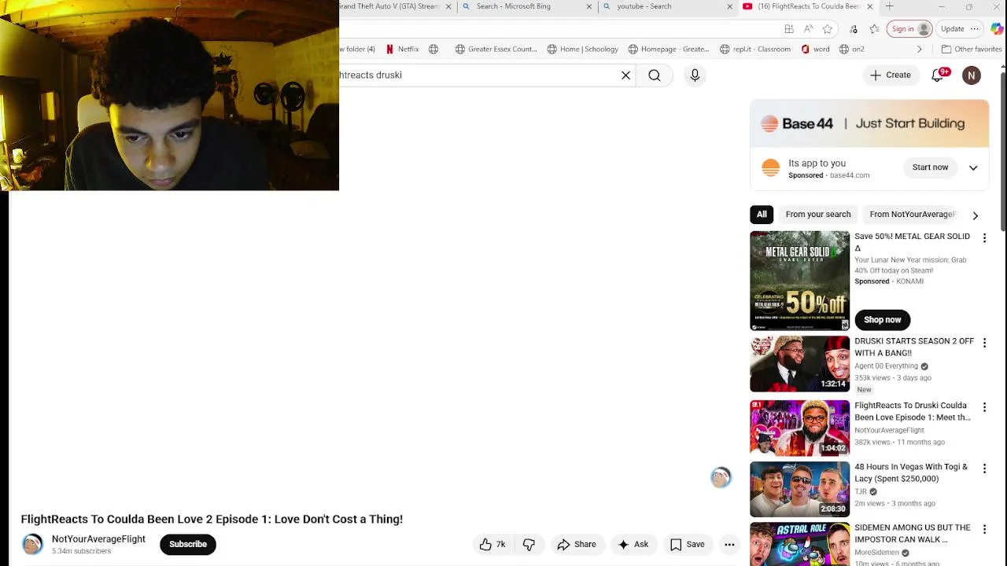
Task: Open the NotYourAverageFlight channel name link
Action: tap(98, 539)
